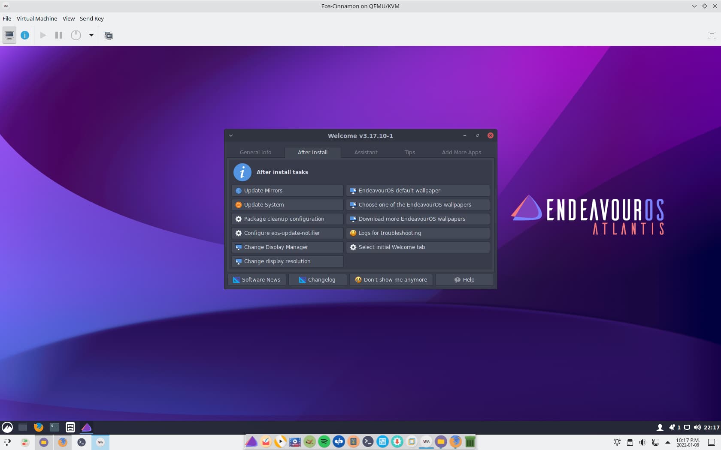The height and width of the screenshot is (450, 721).
Task: Click host volume tray icon
Action: pyautogui.click(x=642, y=442)
